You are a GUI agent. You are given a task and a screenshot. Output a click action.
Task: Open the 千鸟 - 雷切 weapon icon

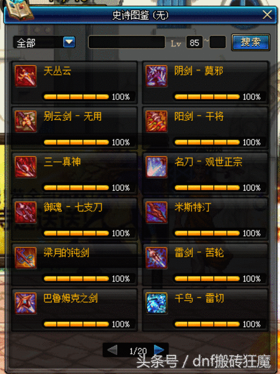156,303
